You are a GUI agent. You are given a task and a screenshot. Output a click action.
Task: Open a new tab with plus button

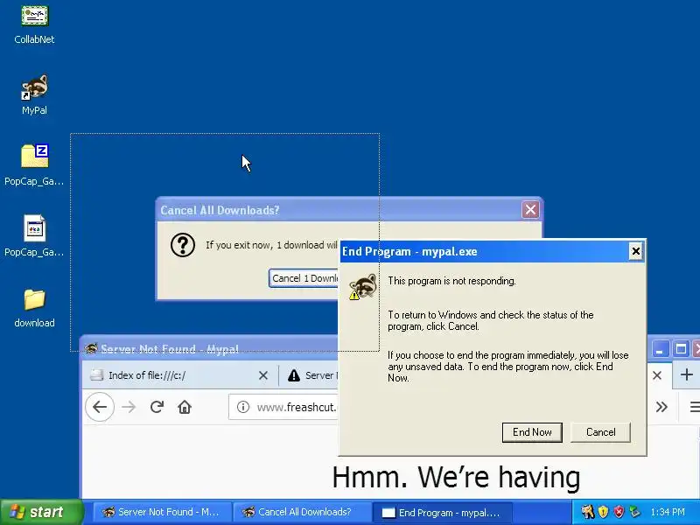click(x=687, y=374)
